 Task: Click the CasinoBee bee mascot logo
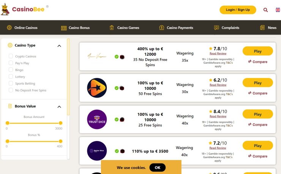click(5, 9)
